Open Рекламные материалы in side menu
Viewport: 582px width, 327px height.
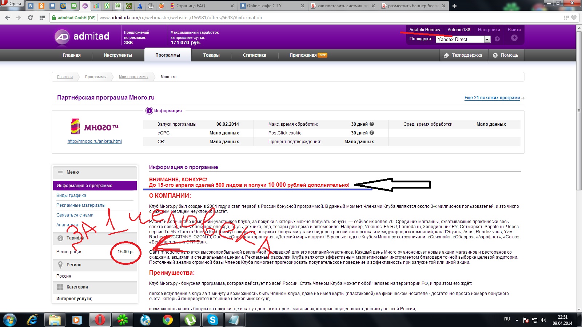[81, 205]
